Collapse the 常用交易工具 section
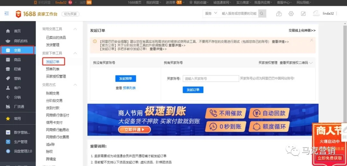This screenshot has height=166, width=347. click(75, 29)
